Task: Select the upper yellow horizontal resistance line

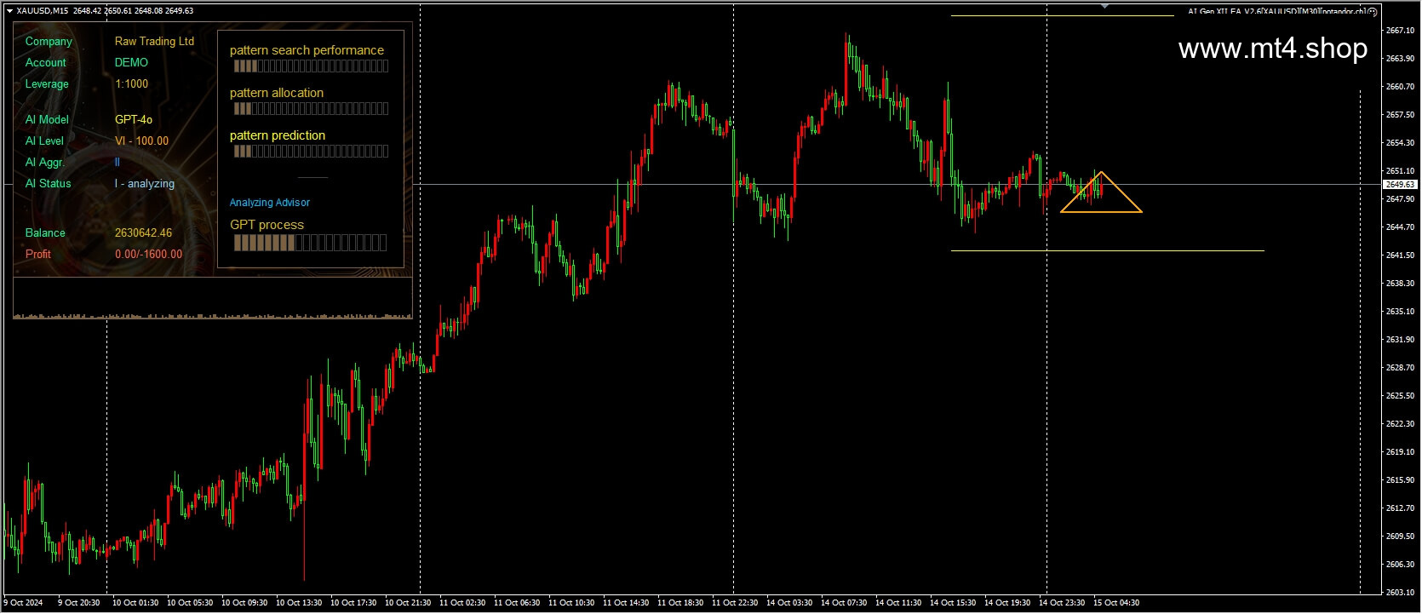Action: pyautogui.click(x=1062, y=15)
